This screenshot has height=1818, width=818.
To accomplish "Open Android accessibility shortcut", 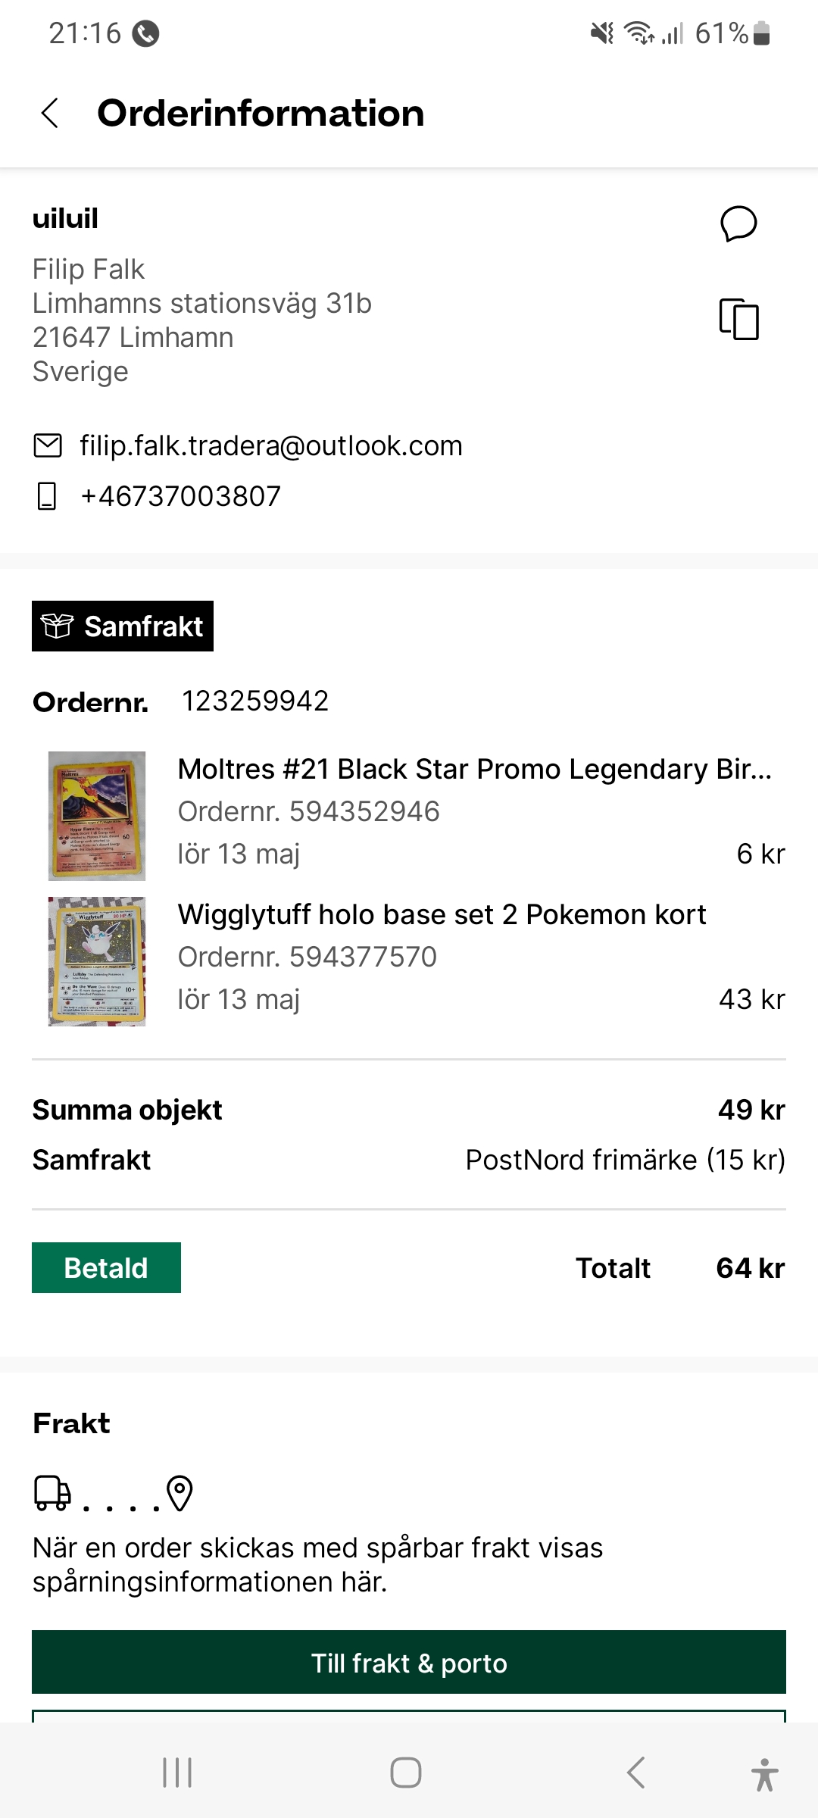I will 764,1773.
